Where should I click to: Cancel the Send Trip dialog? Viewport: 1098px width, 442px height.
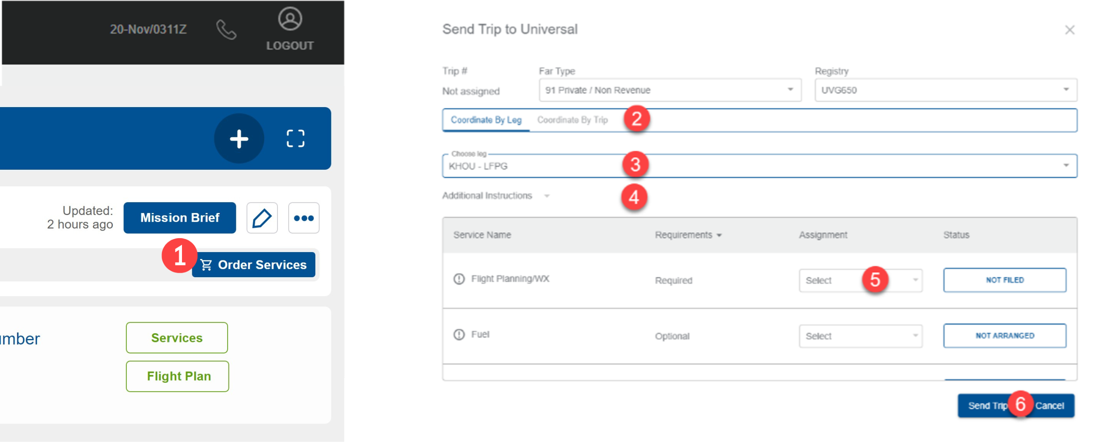[1050, 406]
